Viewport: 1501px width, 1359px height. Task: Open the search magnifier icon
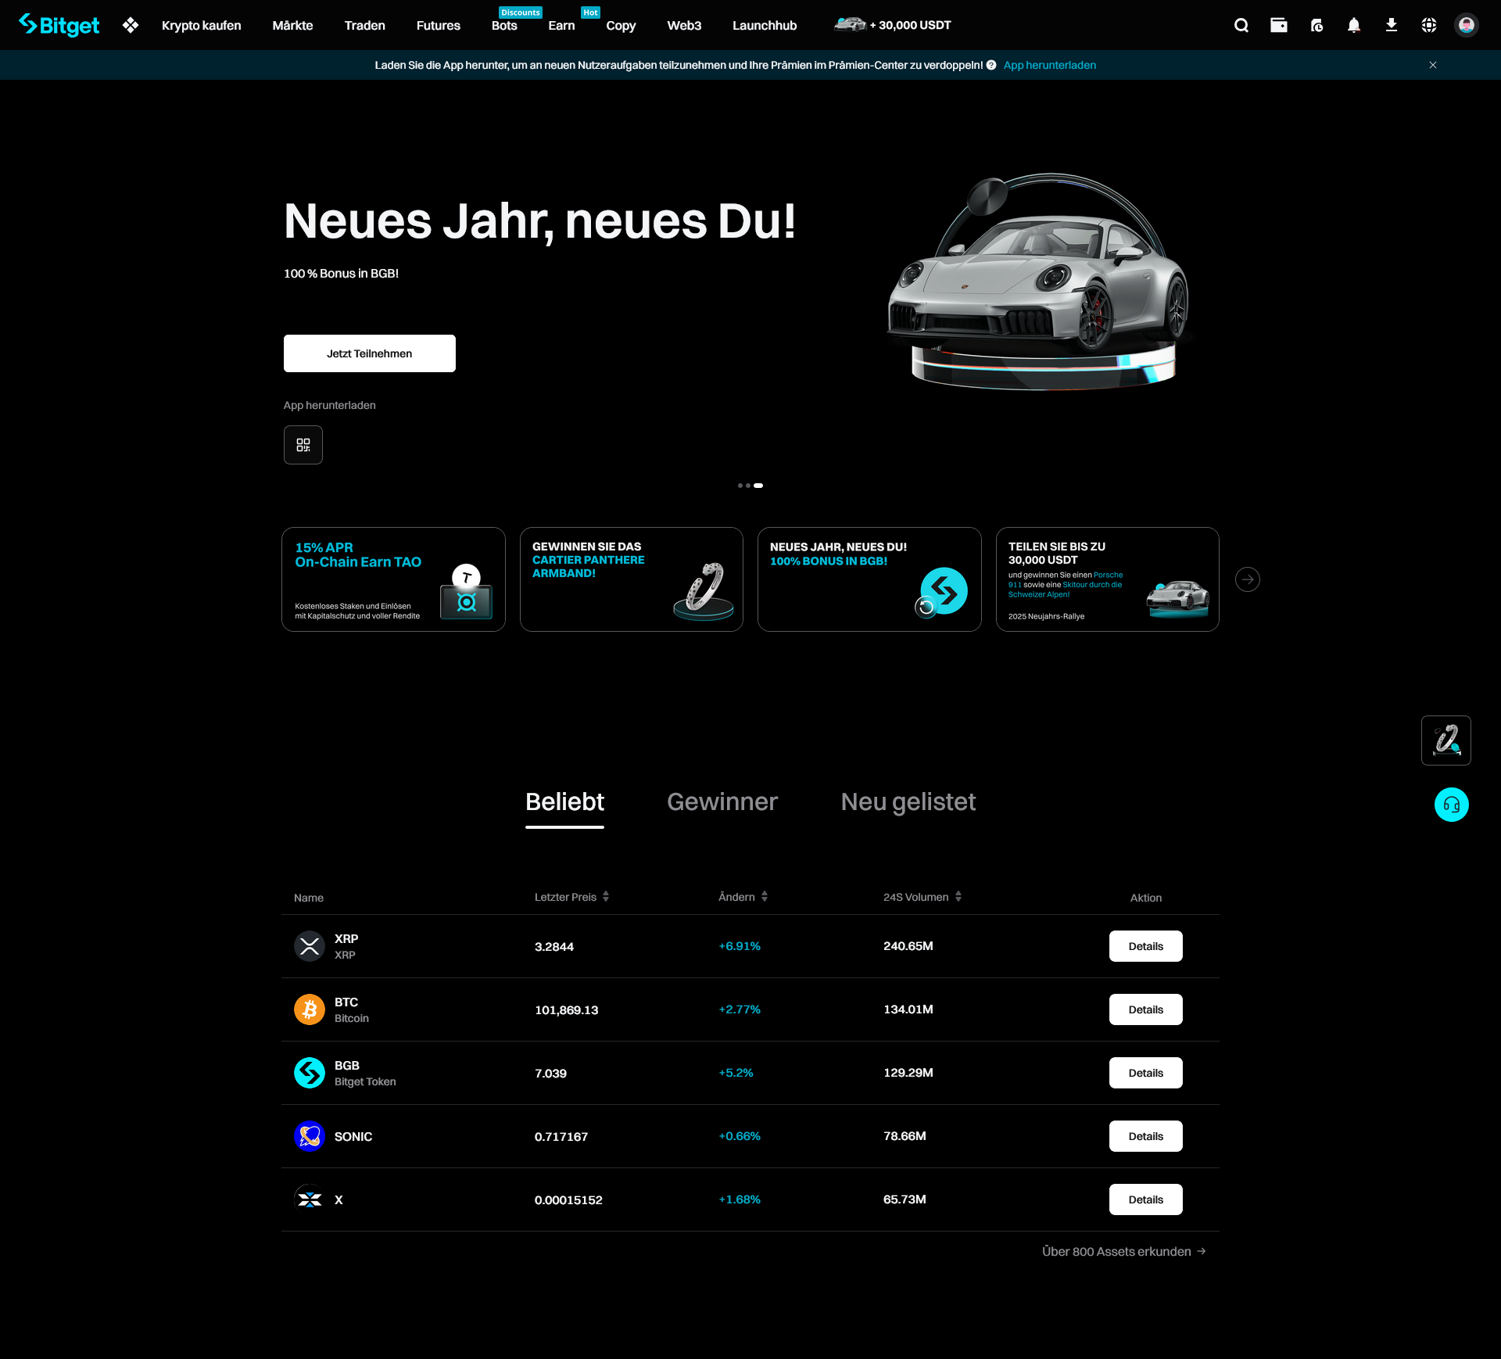point(1241,25)
